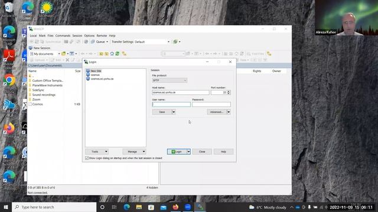Click the Owner column header in remote panel
This screenshot has width=378, height=212.
tap(276, 71)
